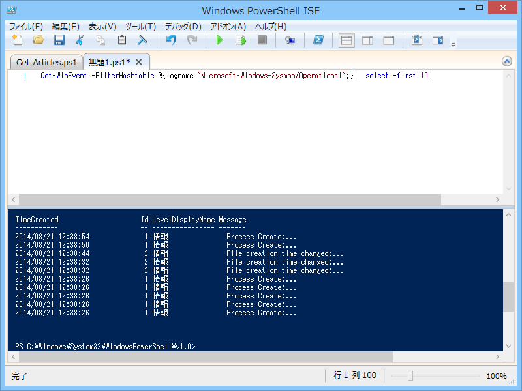Click the Run Selection icon

[240, 40]
